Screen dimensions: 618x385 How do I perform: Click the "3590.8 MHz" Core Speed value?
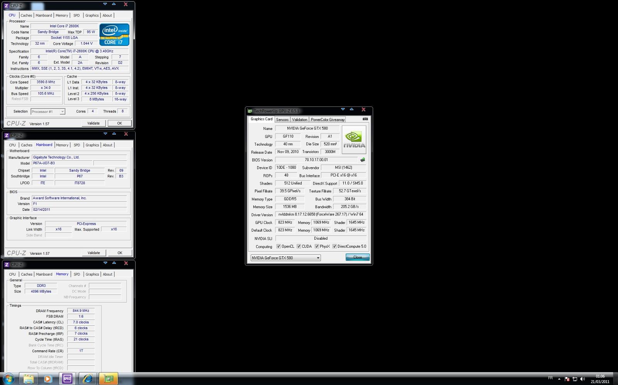[x=46, y=82]
